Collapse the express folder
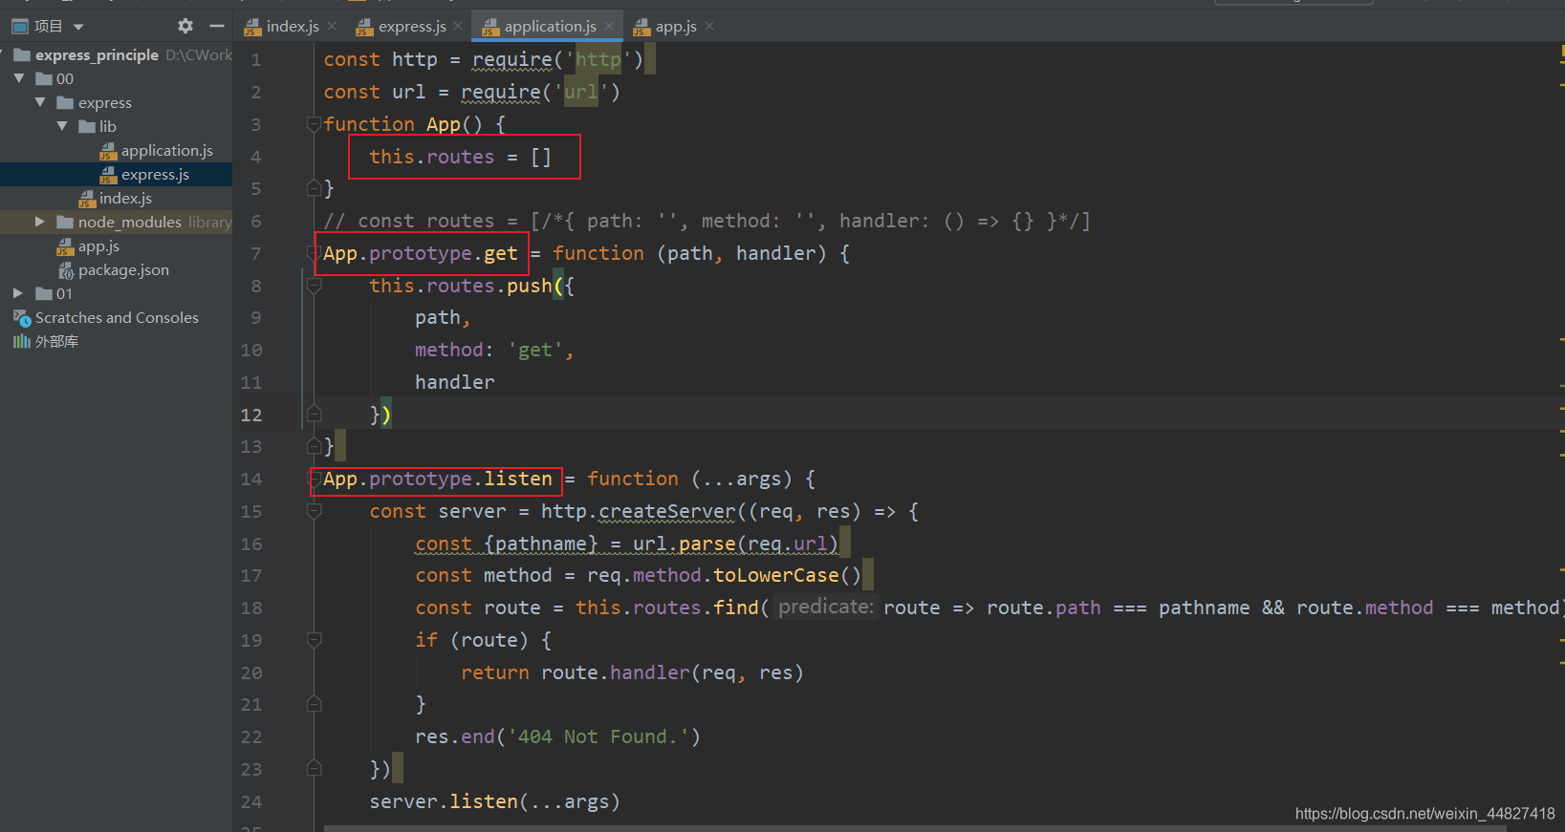 point(40,102)
